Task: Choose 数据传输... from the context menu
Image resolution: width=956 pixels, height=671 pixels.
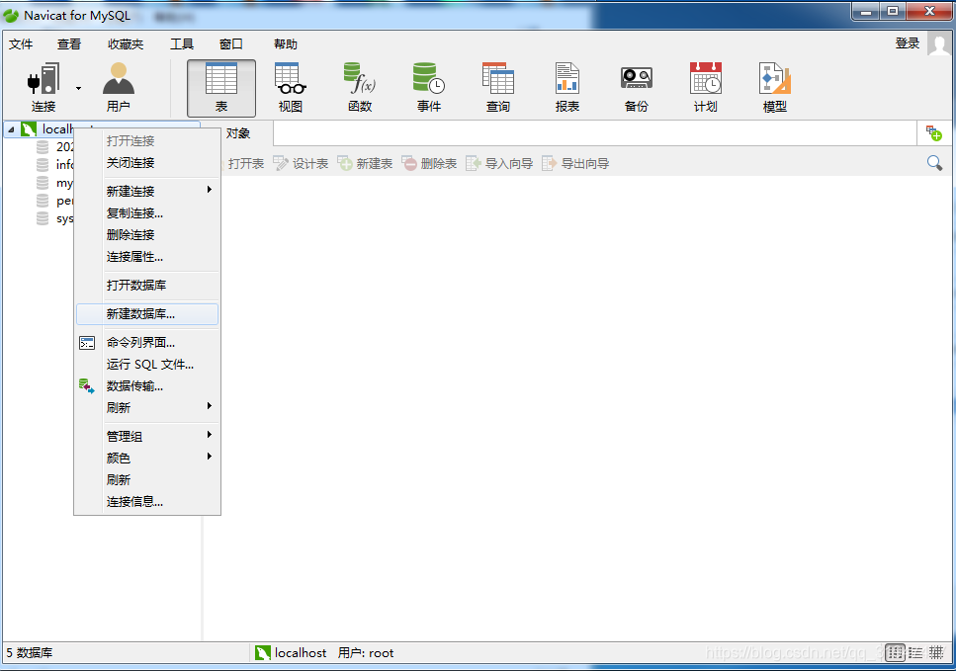Action: pos(147,386)
